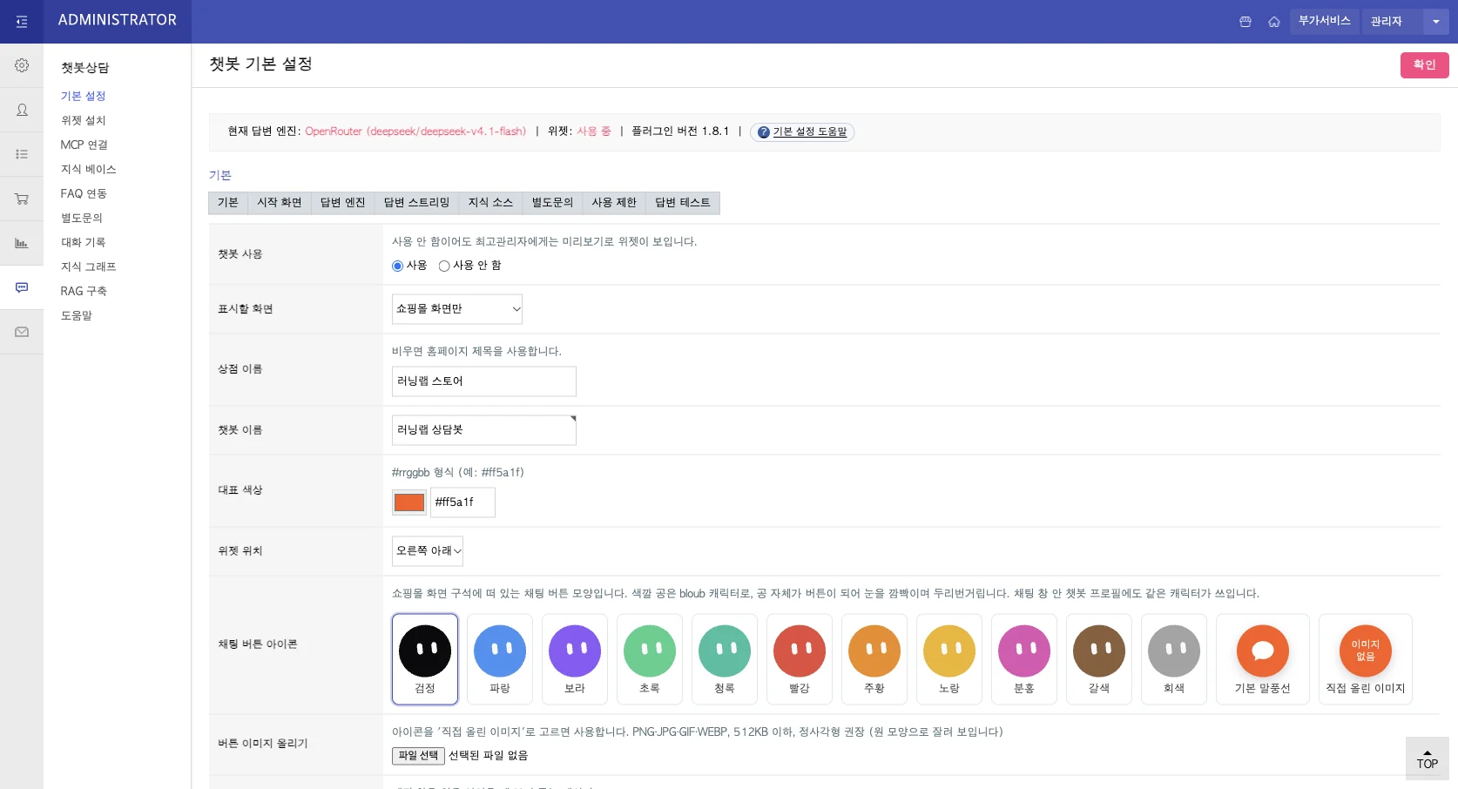1458x789 pixels.
Task: Open the mail envelope icon in sidebar
Action: coord(22,332)
